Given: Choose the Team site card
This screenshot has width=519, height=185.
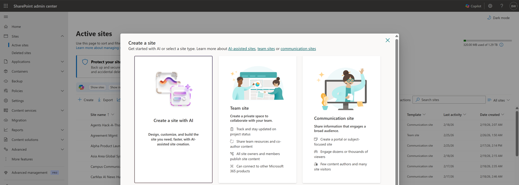Looking at the screenshot, I should 258,119.
